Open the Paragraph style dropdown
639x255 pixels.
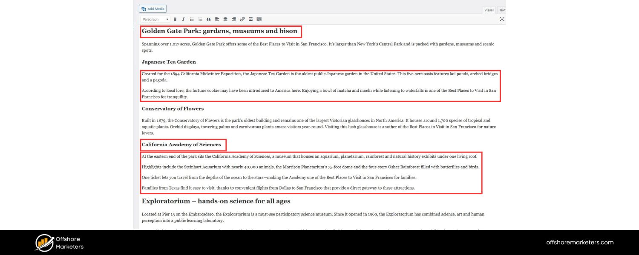pos(155,19)
